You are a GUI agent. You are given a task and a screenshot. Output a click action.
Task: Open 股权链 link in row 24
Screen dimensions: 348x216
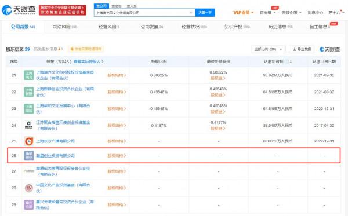[x=217, y=129]
